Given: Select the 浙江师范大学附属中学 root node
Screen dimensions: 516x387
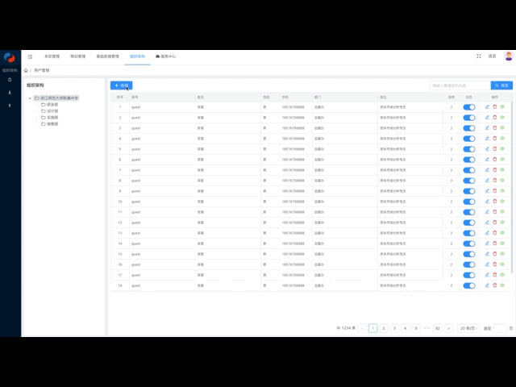Looking at the screenshot, I should (x=59, y=98).
